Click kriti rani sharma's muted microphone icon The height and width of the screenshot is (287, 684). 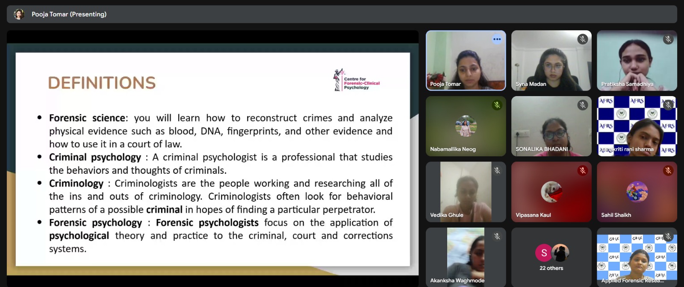[x=668, y=105]
